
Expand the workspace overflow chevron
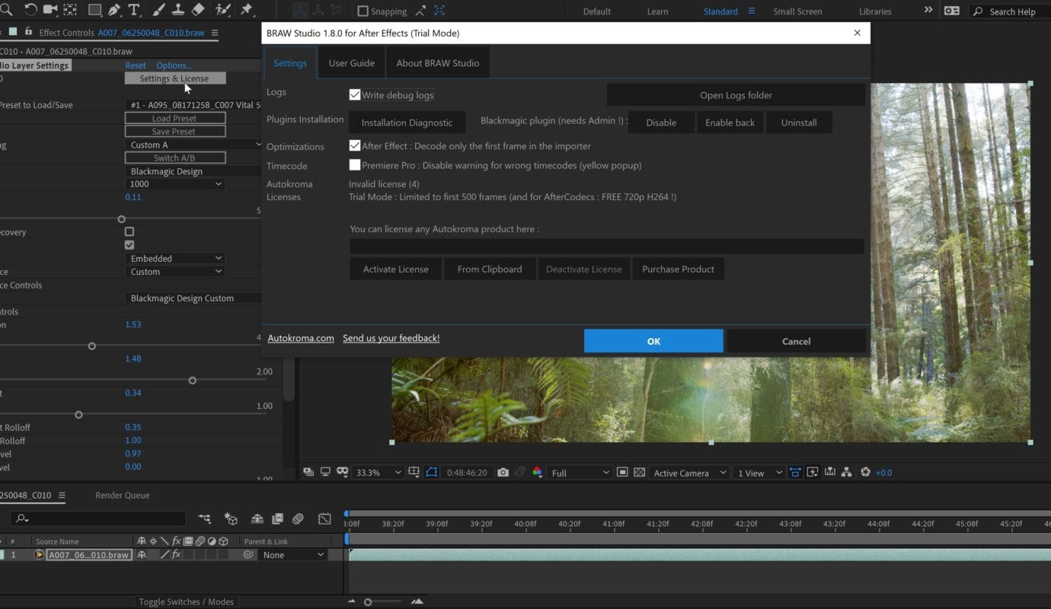tap(928, 11)
